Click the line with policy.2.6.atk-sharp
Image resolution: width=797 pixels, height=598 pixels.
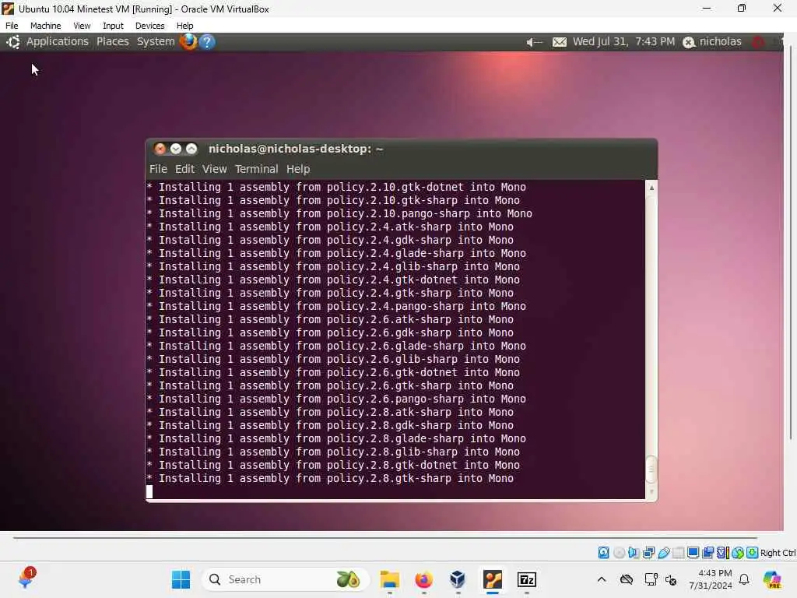point(330,319)
